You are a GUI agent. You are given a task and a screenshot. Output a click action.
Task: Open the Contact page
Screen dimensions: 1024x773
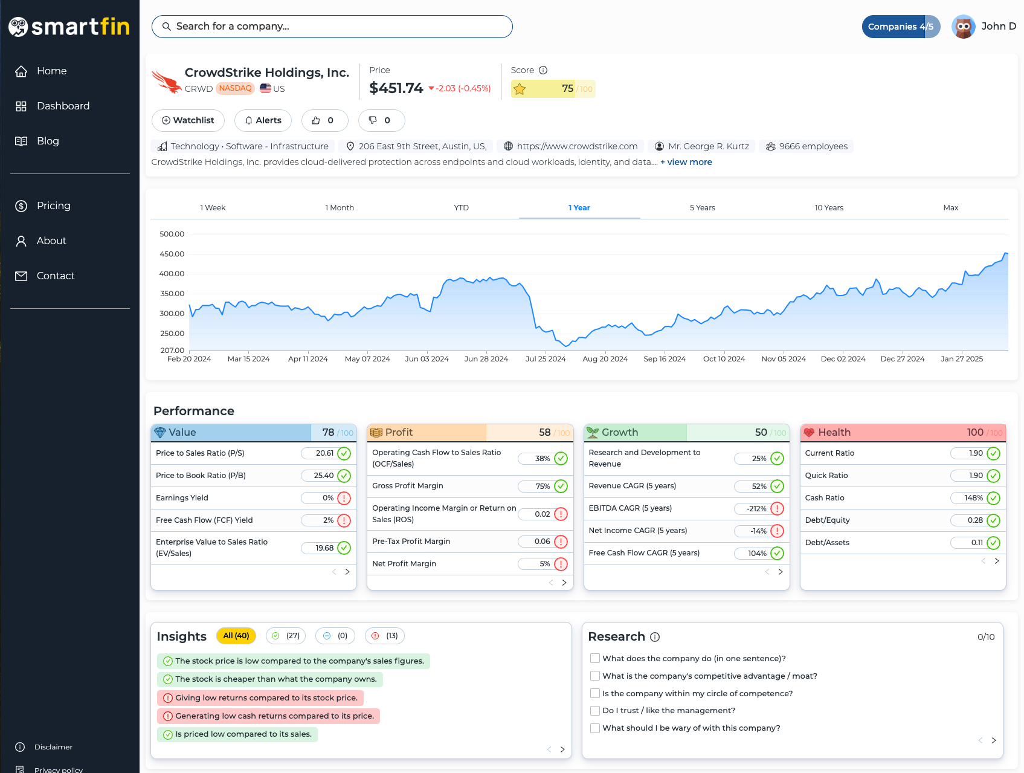pos(45,276)
